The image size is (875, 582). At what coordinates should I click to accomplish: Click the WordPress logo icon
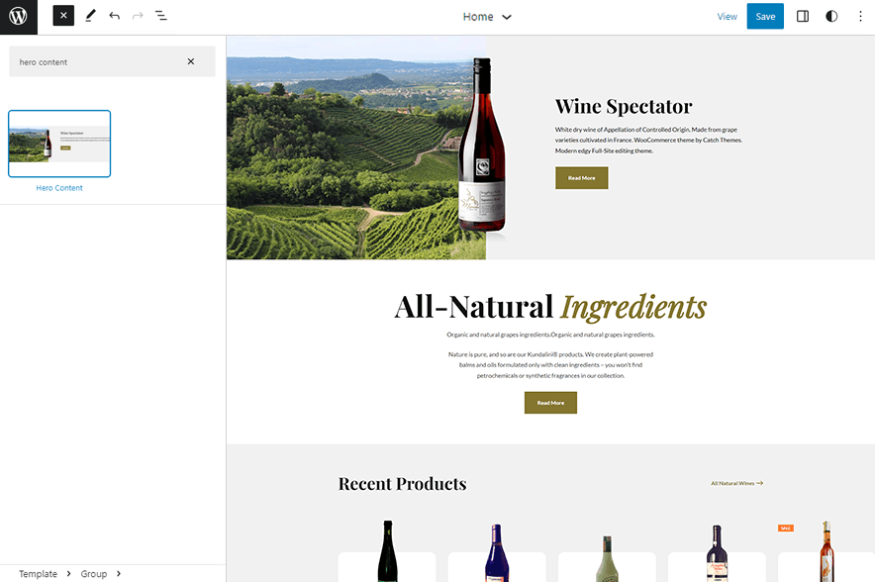click(18, 17)
